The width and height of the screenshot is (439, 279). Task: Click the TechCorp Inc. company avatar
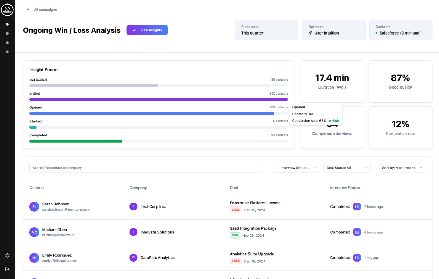click(x=133, y=206)
